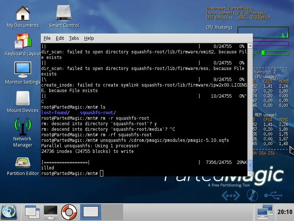Open the File menu in terminal
294x221 pixels.
pyautogui.click(x=47, y=38)
